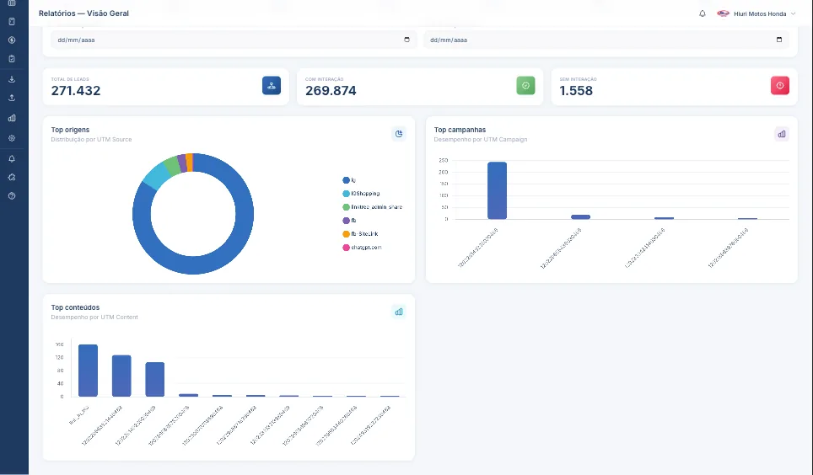Click the green Com Interação card icon
The image size is (813, 475).
(525, 85)
